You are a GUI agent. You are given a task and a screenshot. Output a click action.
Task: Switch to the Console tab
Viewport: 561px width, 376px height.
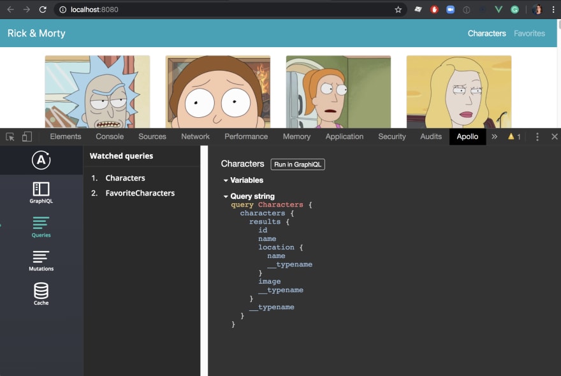point(110,136)
